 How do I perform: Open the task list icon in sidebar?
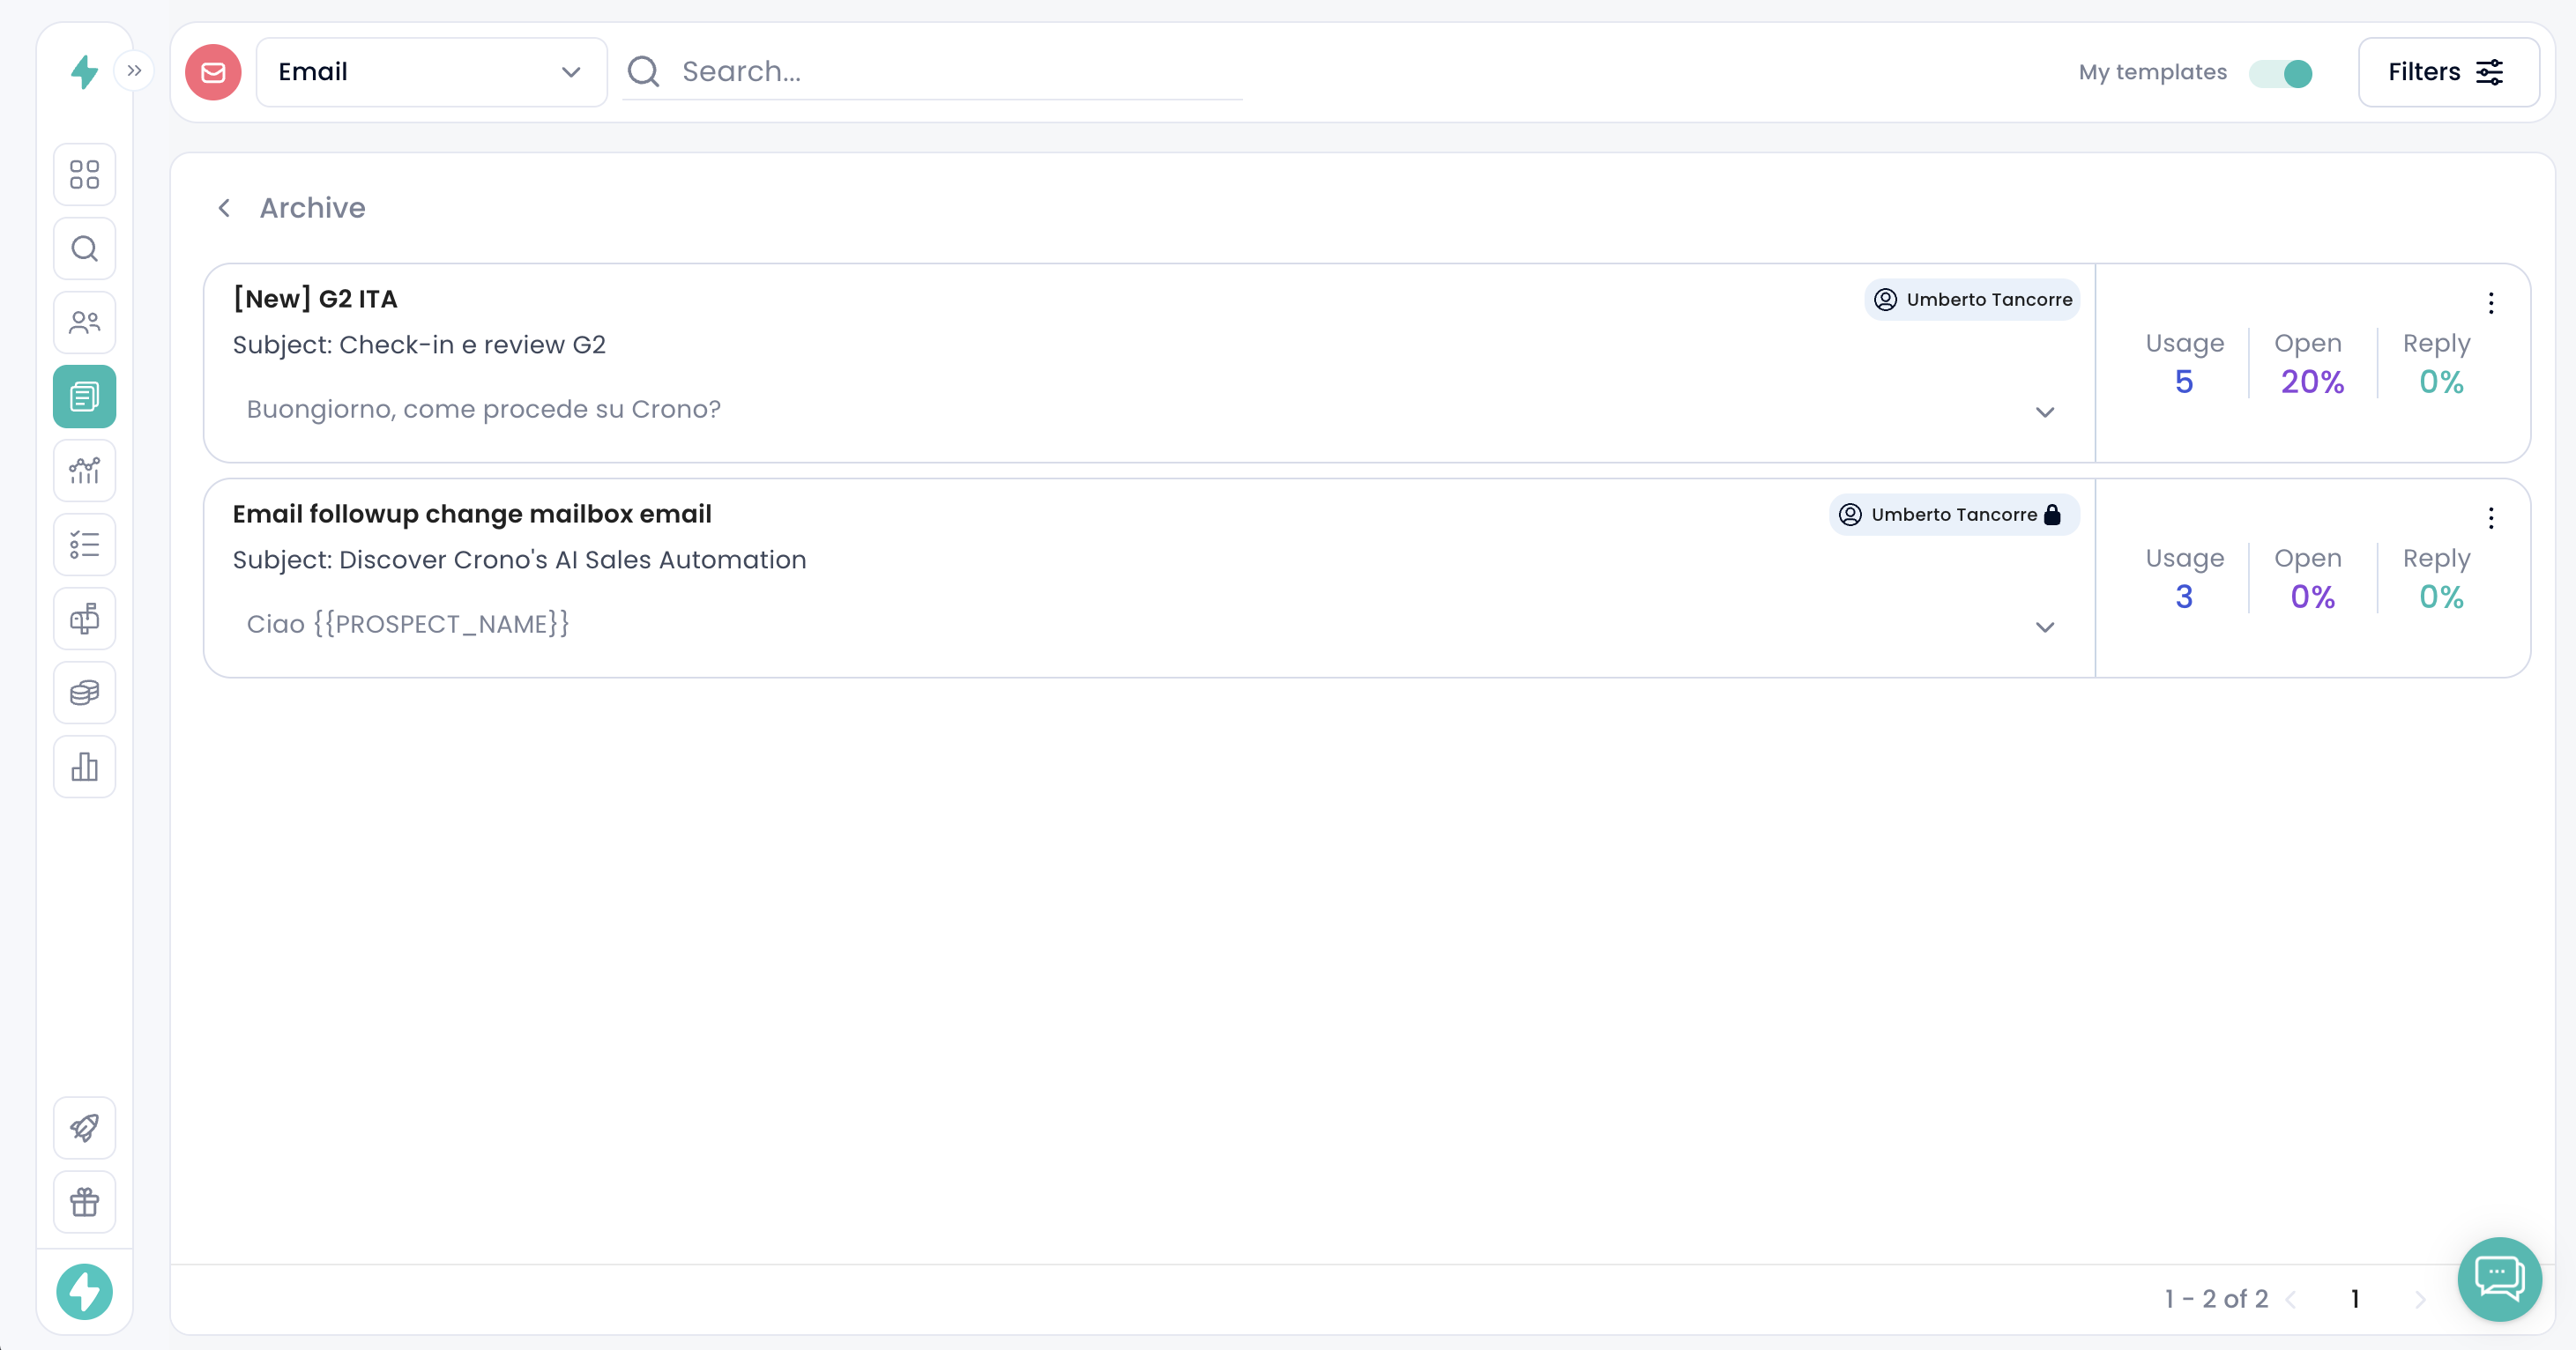(84, 545)
